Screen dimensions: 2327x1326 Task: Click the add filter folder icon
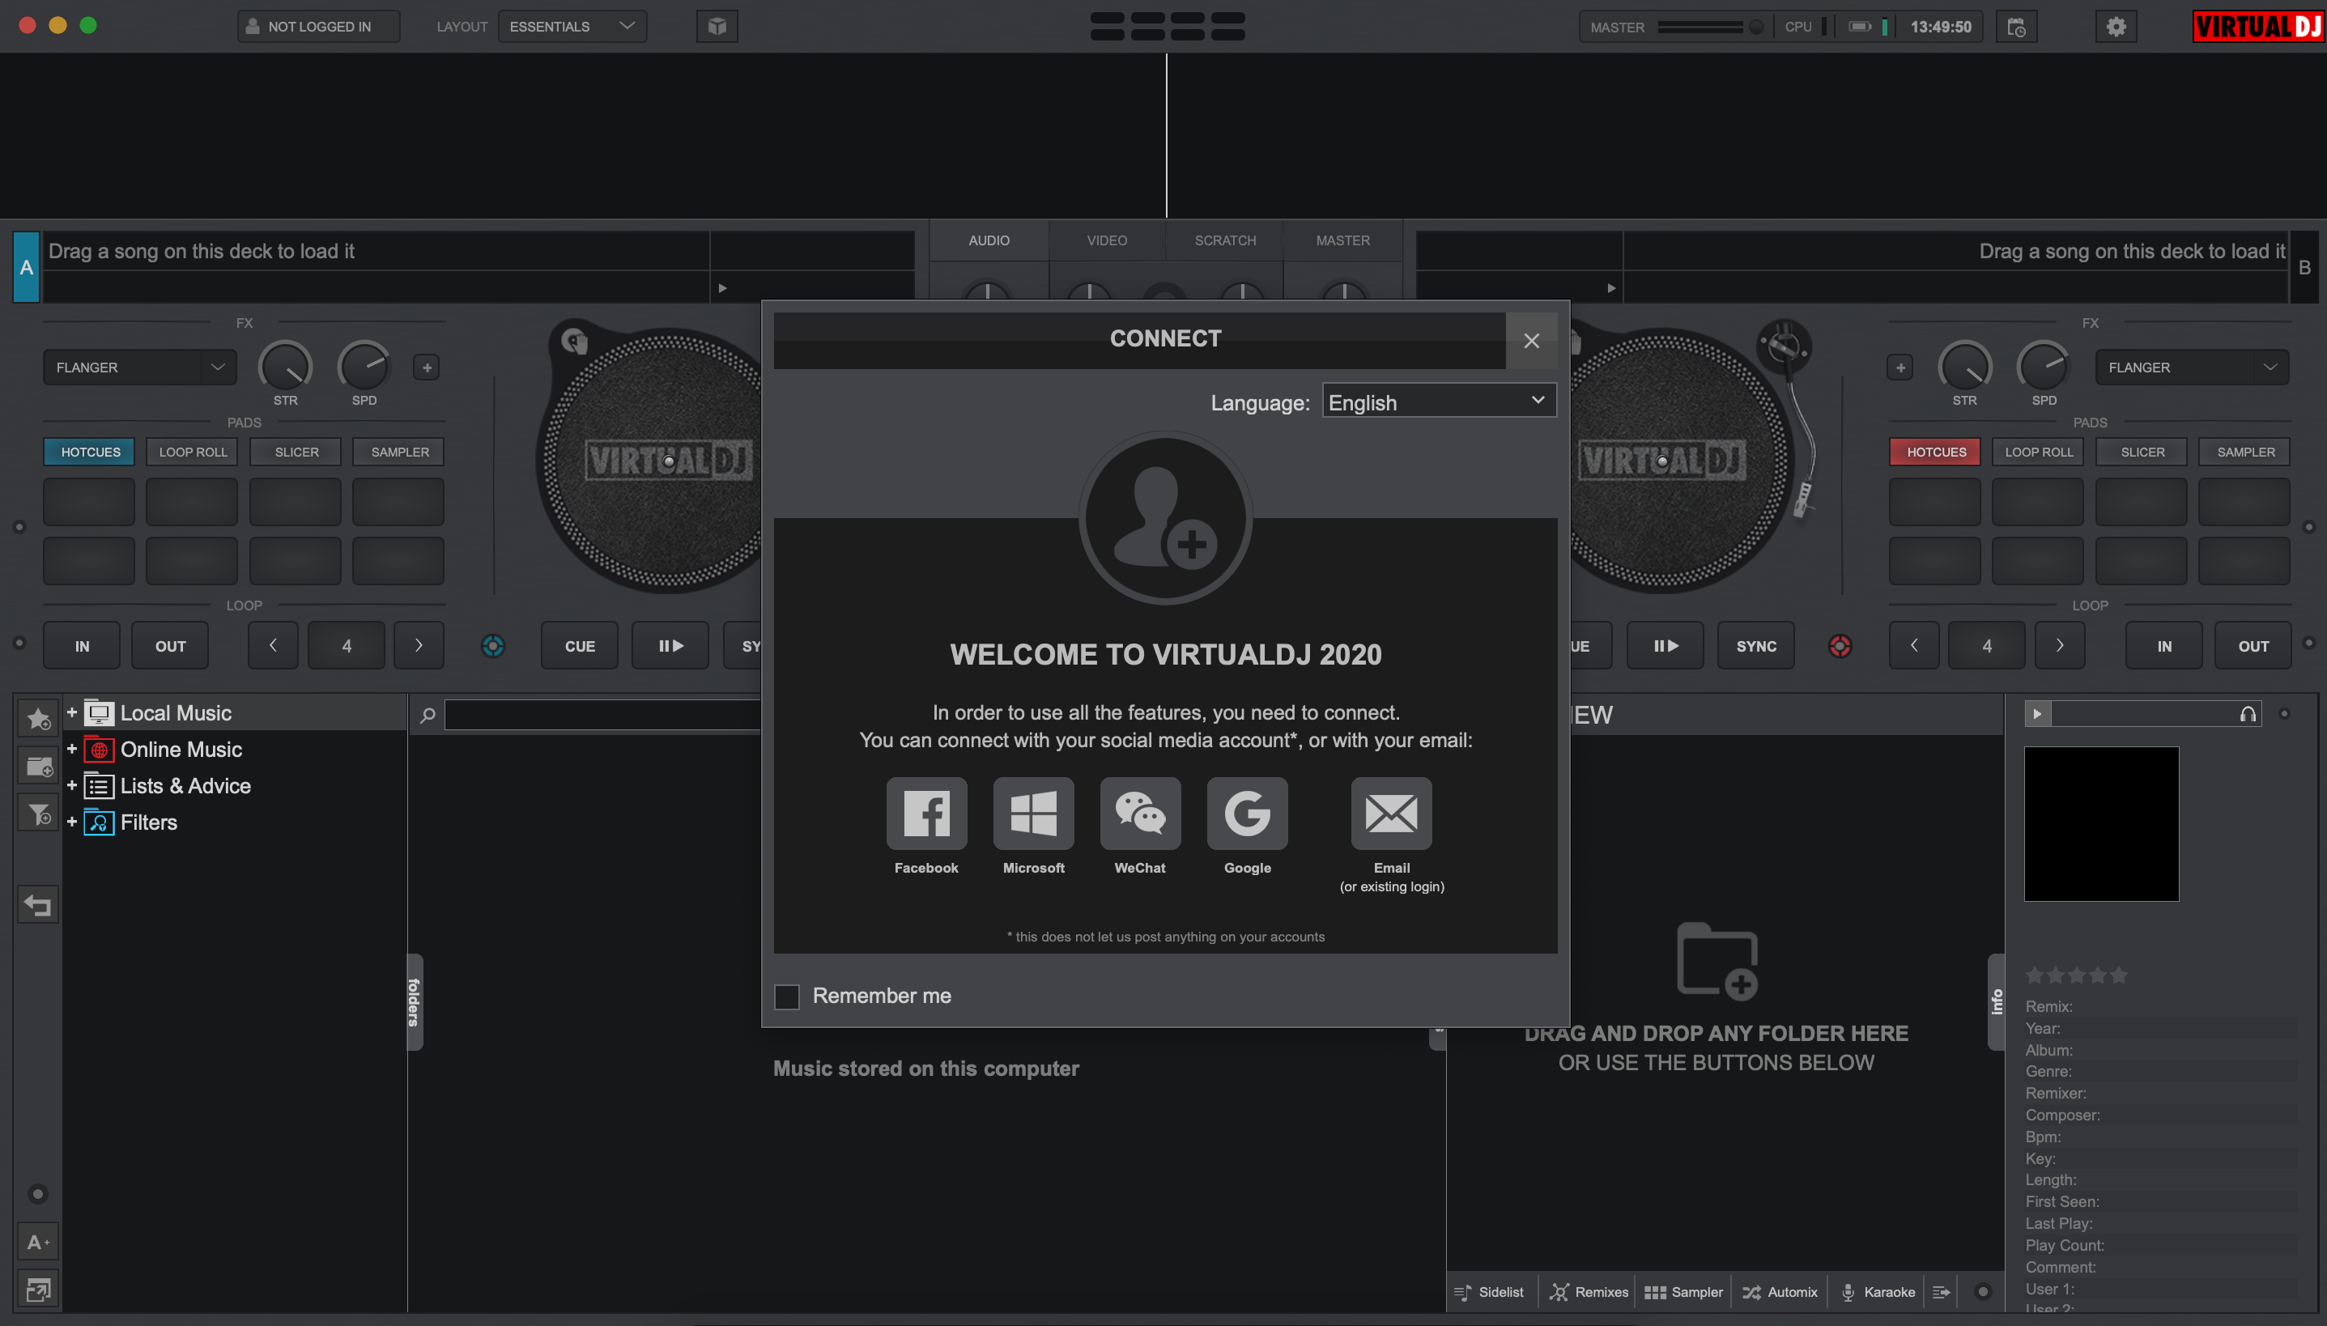point(38,814)
